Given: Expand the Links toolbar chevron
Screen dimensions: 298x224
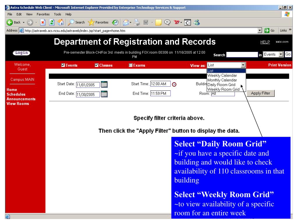Looking at the screenshot, I should point(290,30).
